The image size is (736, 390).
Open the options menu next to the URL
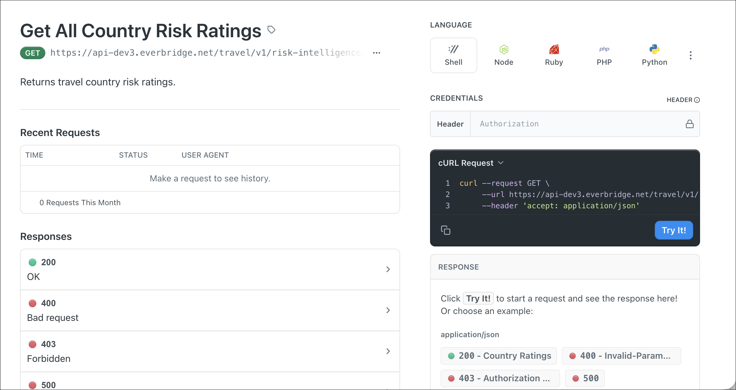click(376, 53)
